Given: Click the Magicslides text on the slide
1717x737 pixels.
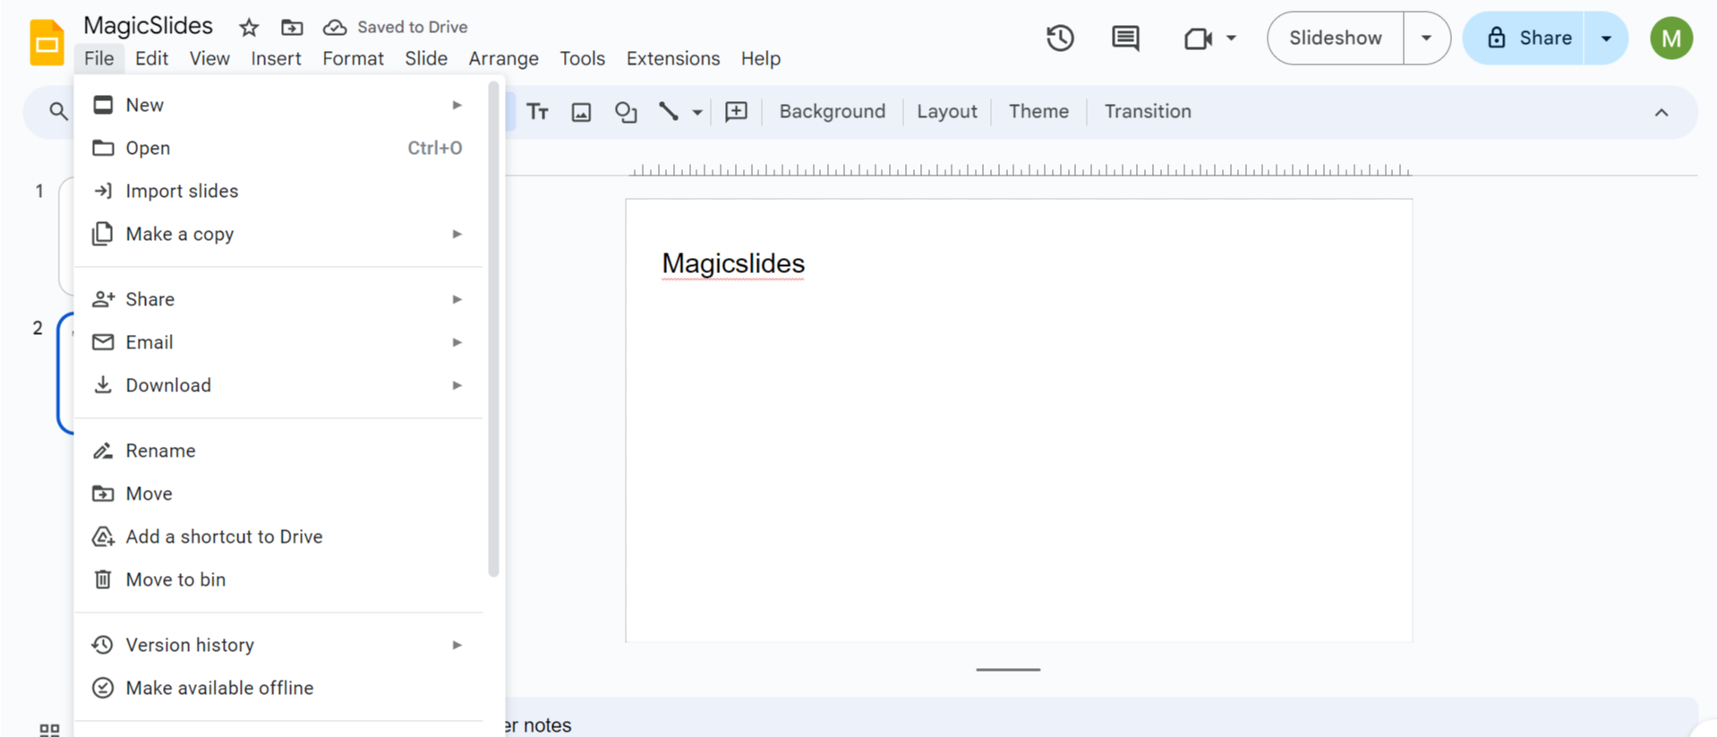Looking at the screenshot, I should coord(733,264).
